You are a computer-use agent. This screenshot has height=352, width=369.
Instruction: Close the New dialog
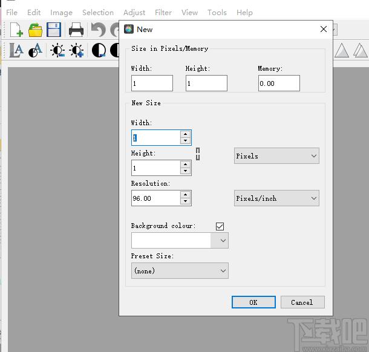(x=324, y=29)
